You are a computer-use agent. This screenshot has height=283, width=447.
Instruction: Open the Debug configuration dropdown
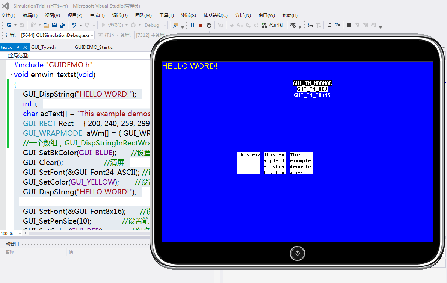pos(156,25)
